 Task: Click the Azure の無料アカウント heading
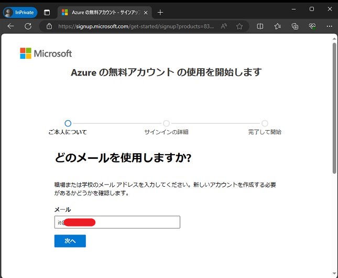coord(166,72)
